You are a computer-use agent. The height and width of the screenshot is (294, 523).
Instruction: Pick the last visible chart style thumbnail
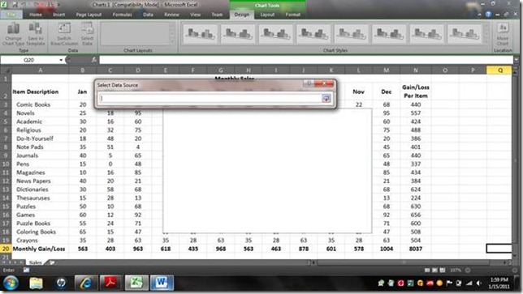coord(465,34)
